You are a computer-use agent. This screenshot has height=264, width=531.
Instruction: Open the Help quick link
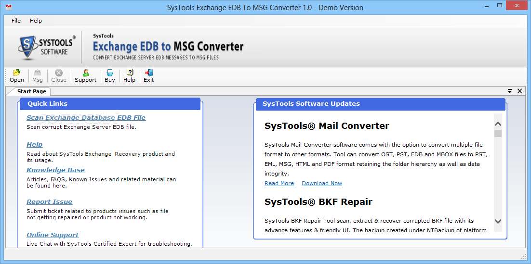pos(35,145)
